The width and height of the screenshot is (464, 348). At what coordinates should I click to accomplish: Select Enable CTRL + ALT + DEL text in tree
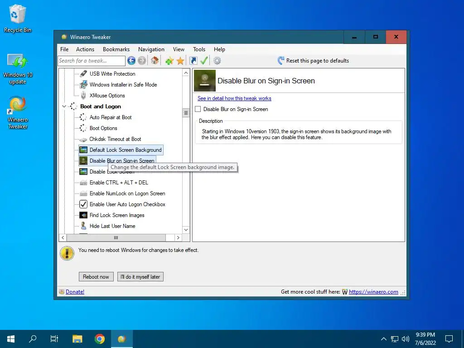click(x=119, y=183)
